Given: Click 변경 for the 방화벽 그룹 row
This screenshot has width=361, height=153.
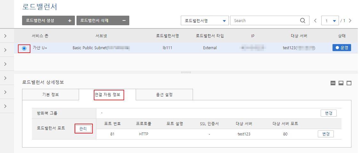Looking at the screenshot, I should 329,113.
